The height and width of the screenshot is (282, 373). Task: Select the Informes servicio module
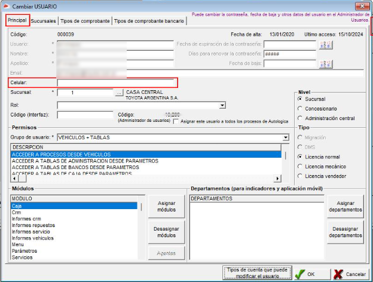(x=74, y=232)
